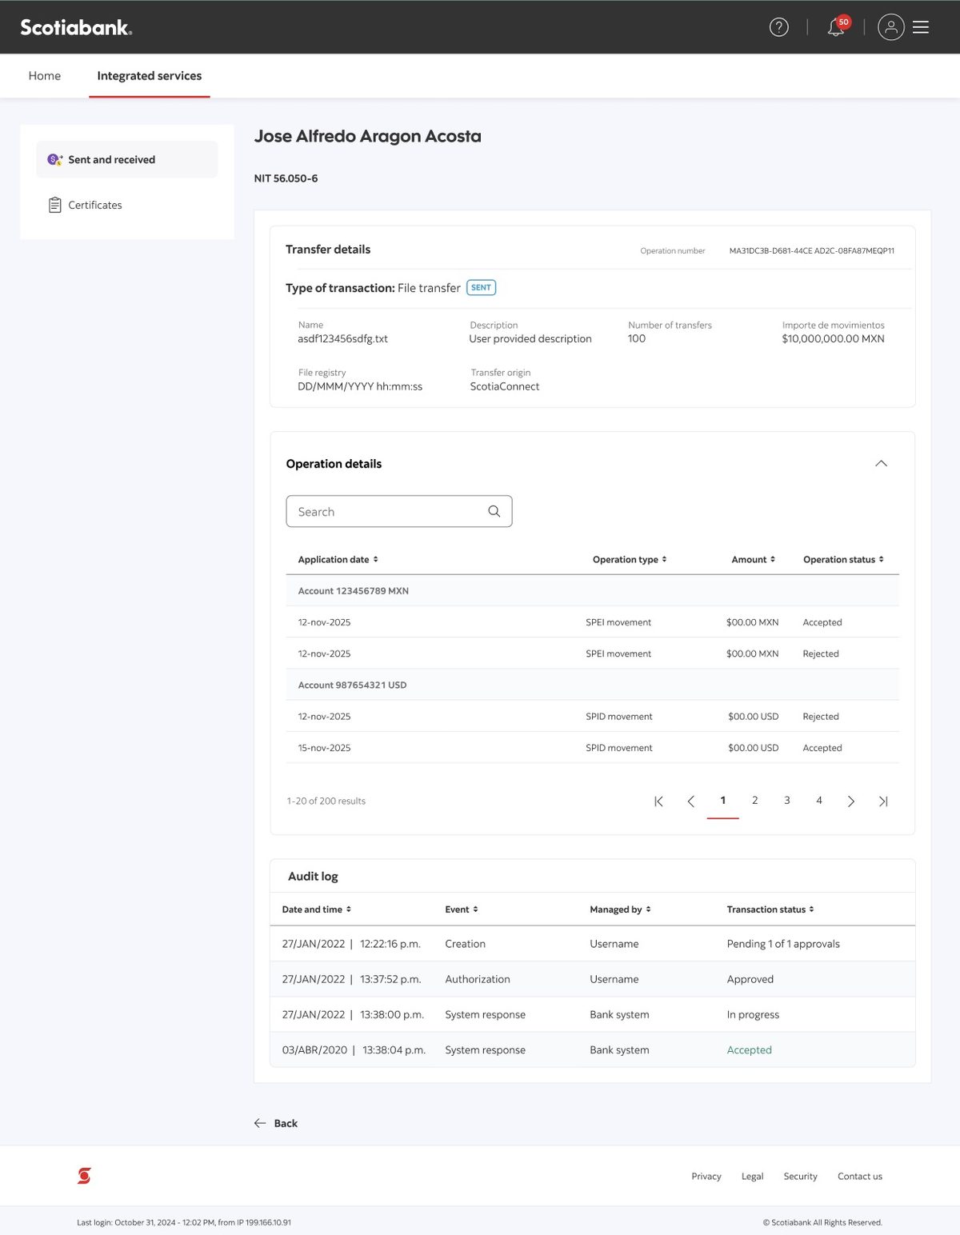This screenshot has height=1235, width=960.
Task: Sort audit log by Transaction status
Action: (x=770, y=909)
